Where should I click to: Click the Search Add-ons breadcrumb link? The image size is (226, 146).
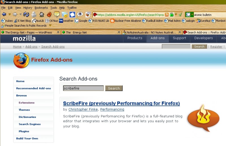coord(53,46)
